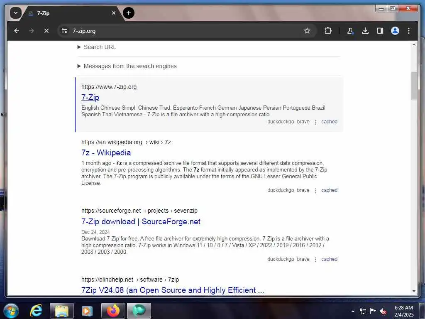
Task: Click https://www.7-zip.org URL text
Action: [x=109, y=87]
